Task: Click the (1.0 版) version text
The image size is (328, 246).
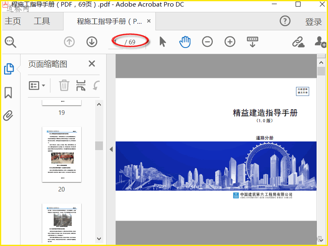Action: [x=264, y=121]
